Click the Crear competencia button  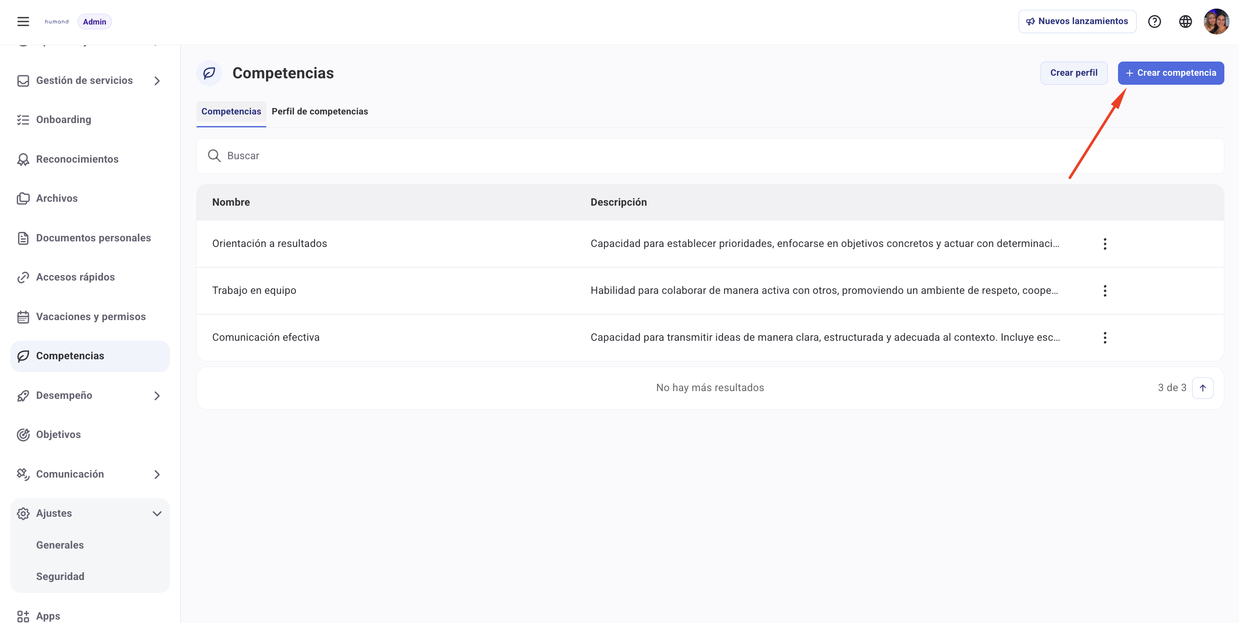coord(1170,73)
